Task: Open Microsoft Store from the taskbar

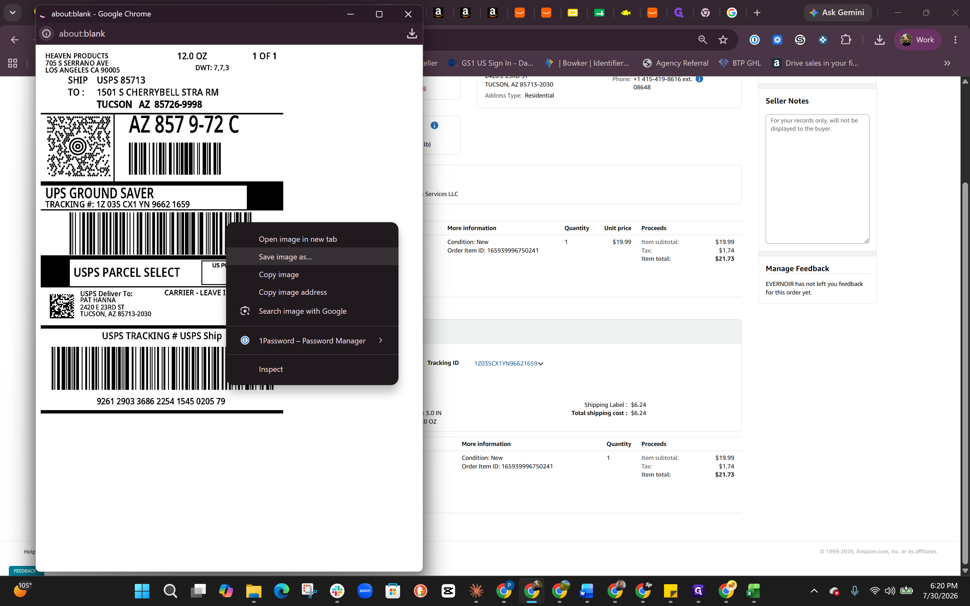Action: pyautogui.click(x=392, y=591)
